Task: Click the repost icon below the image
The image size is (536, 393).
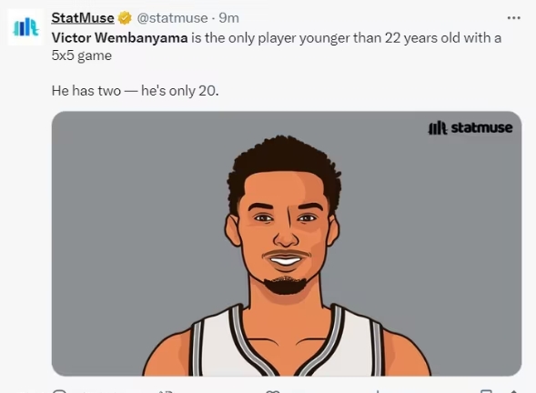Action: click(166, 391)
